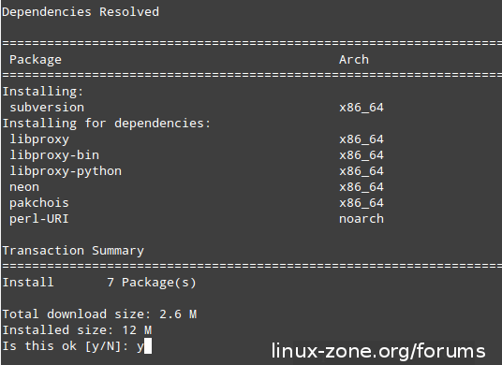
Task: Click the noarch architecture value
Action: [x=362, y=219]
